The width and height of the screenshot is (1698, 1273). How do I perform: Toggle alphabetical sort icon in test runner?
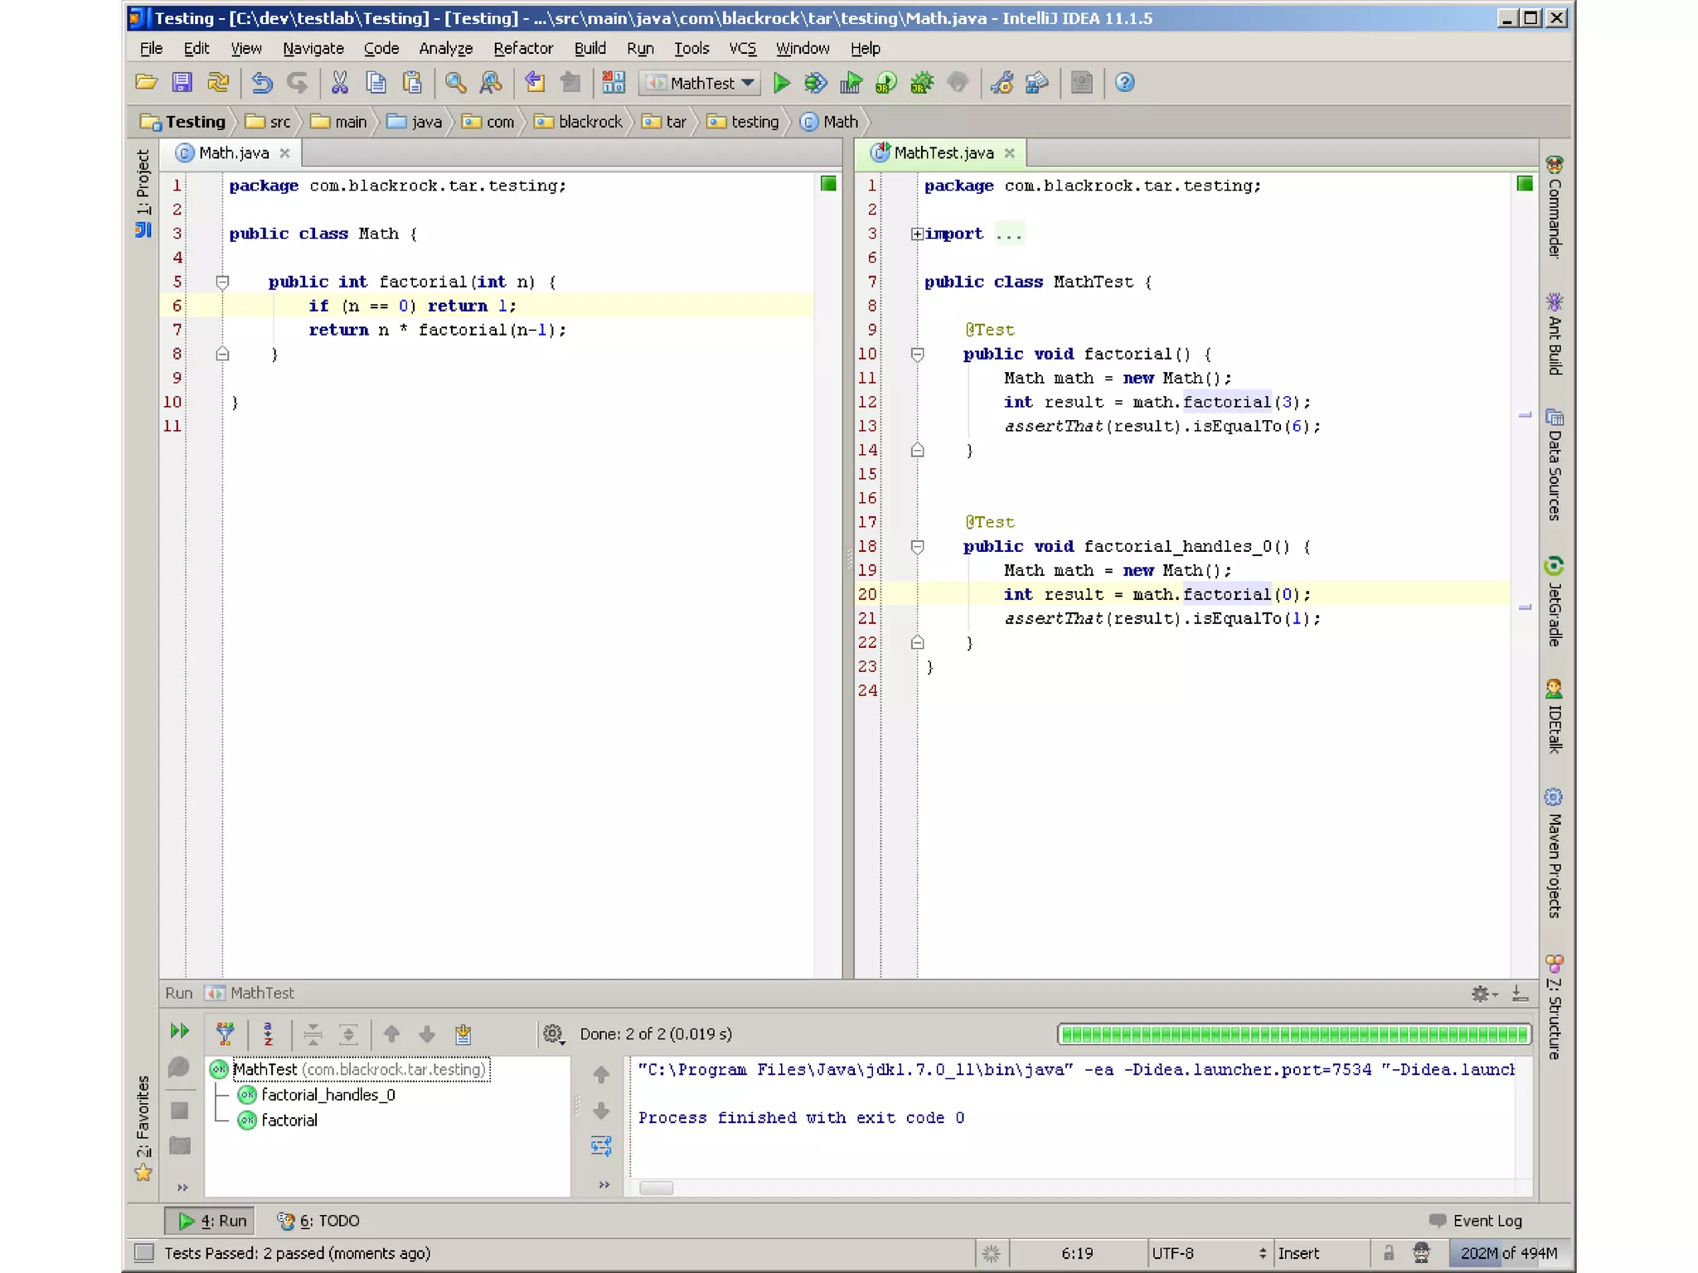click(x=268, y=1033)
